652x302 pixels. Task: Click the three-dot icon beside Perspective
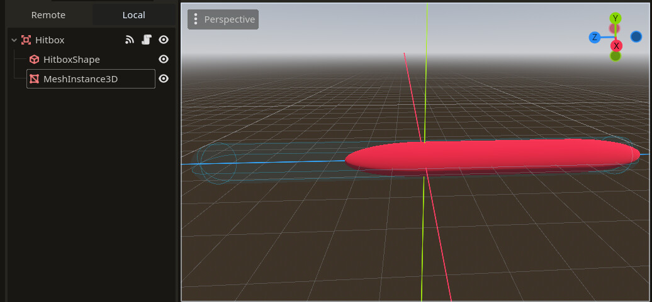tap(196, 19)
